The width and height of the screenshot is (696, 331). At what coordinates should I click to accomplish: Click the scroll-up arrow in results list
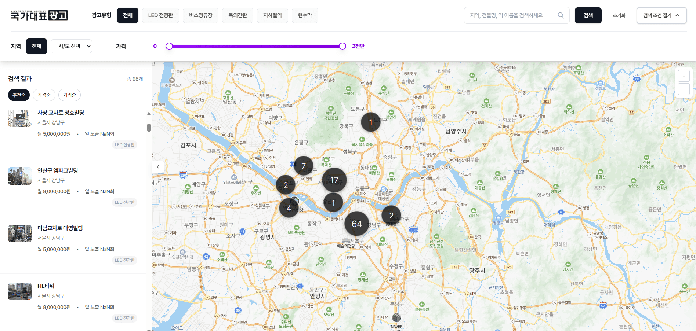click(x=149, y=114)
